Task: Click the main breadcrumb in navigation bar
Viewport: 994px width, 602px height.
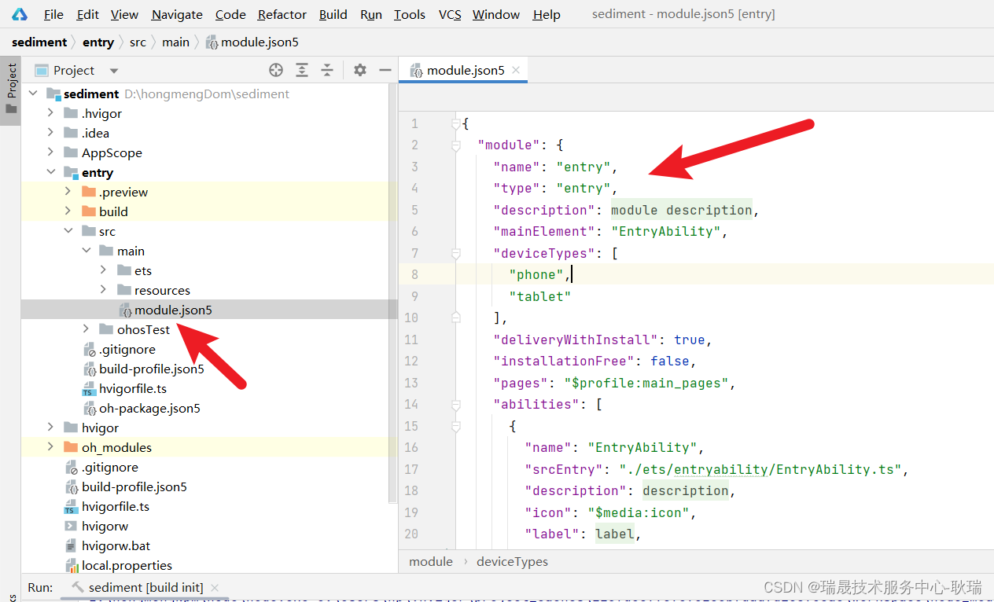Action: click(x=175, y=42)
